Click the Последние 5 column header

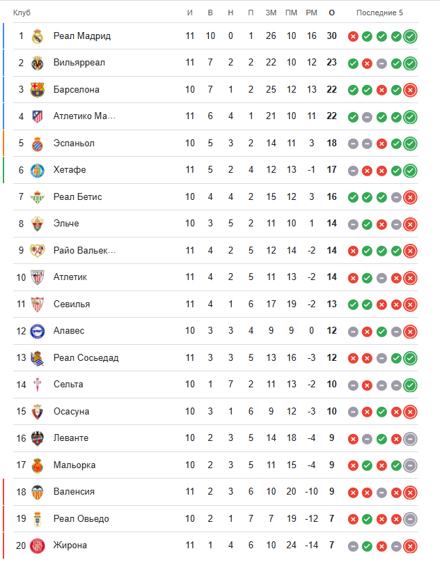coord(379,13)
